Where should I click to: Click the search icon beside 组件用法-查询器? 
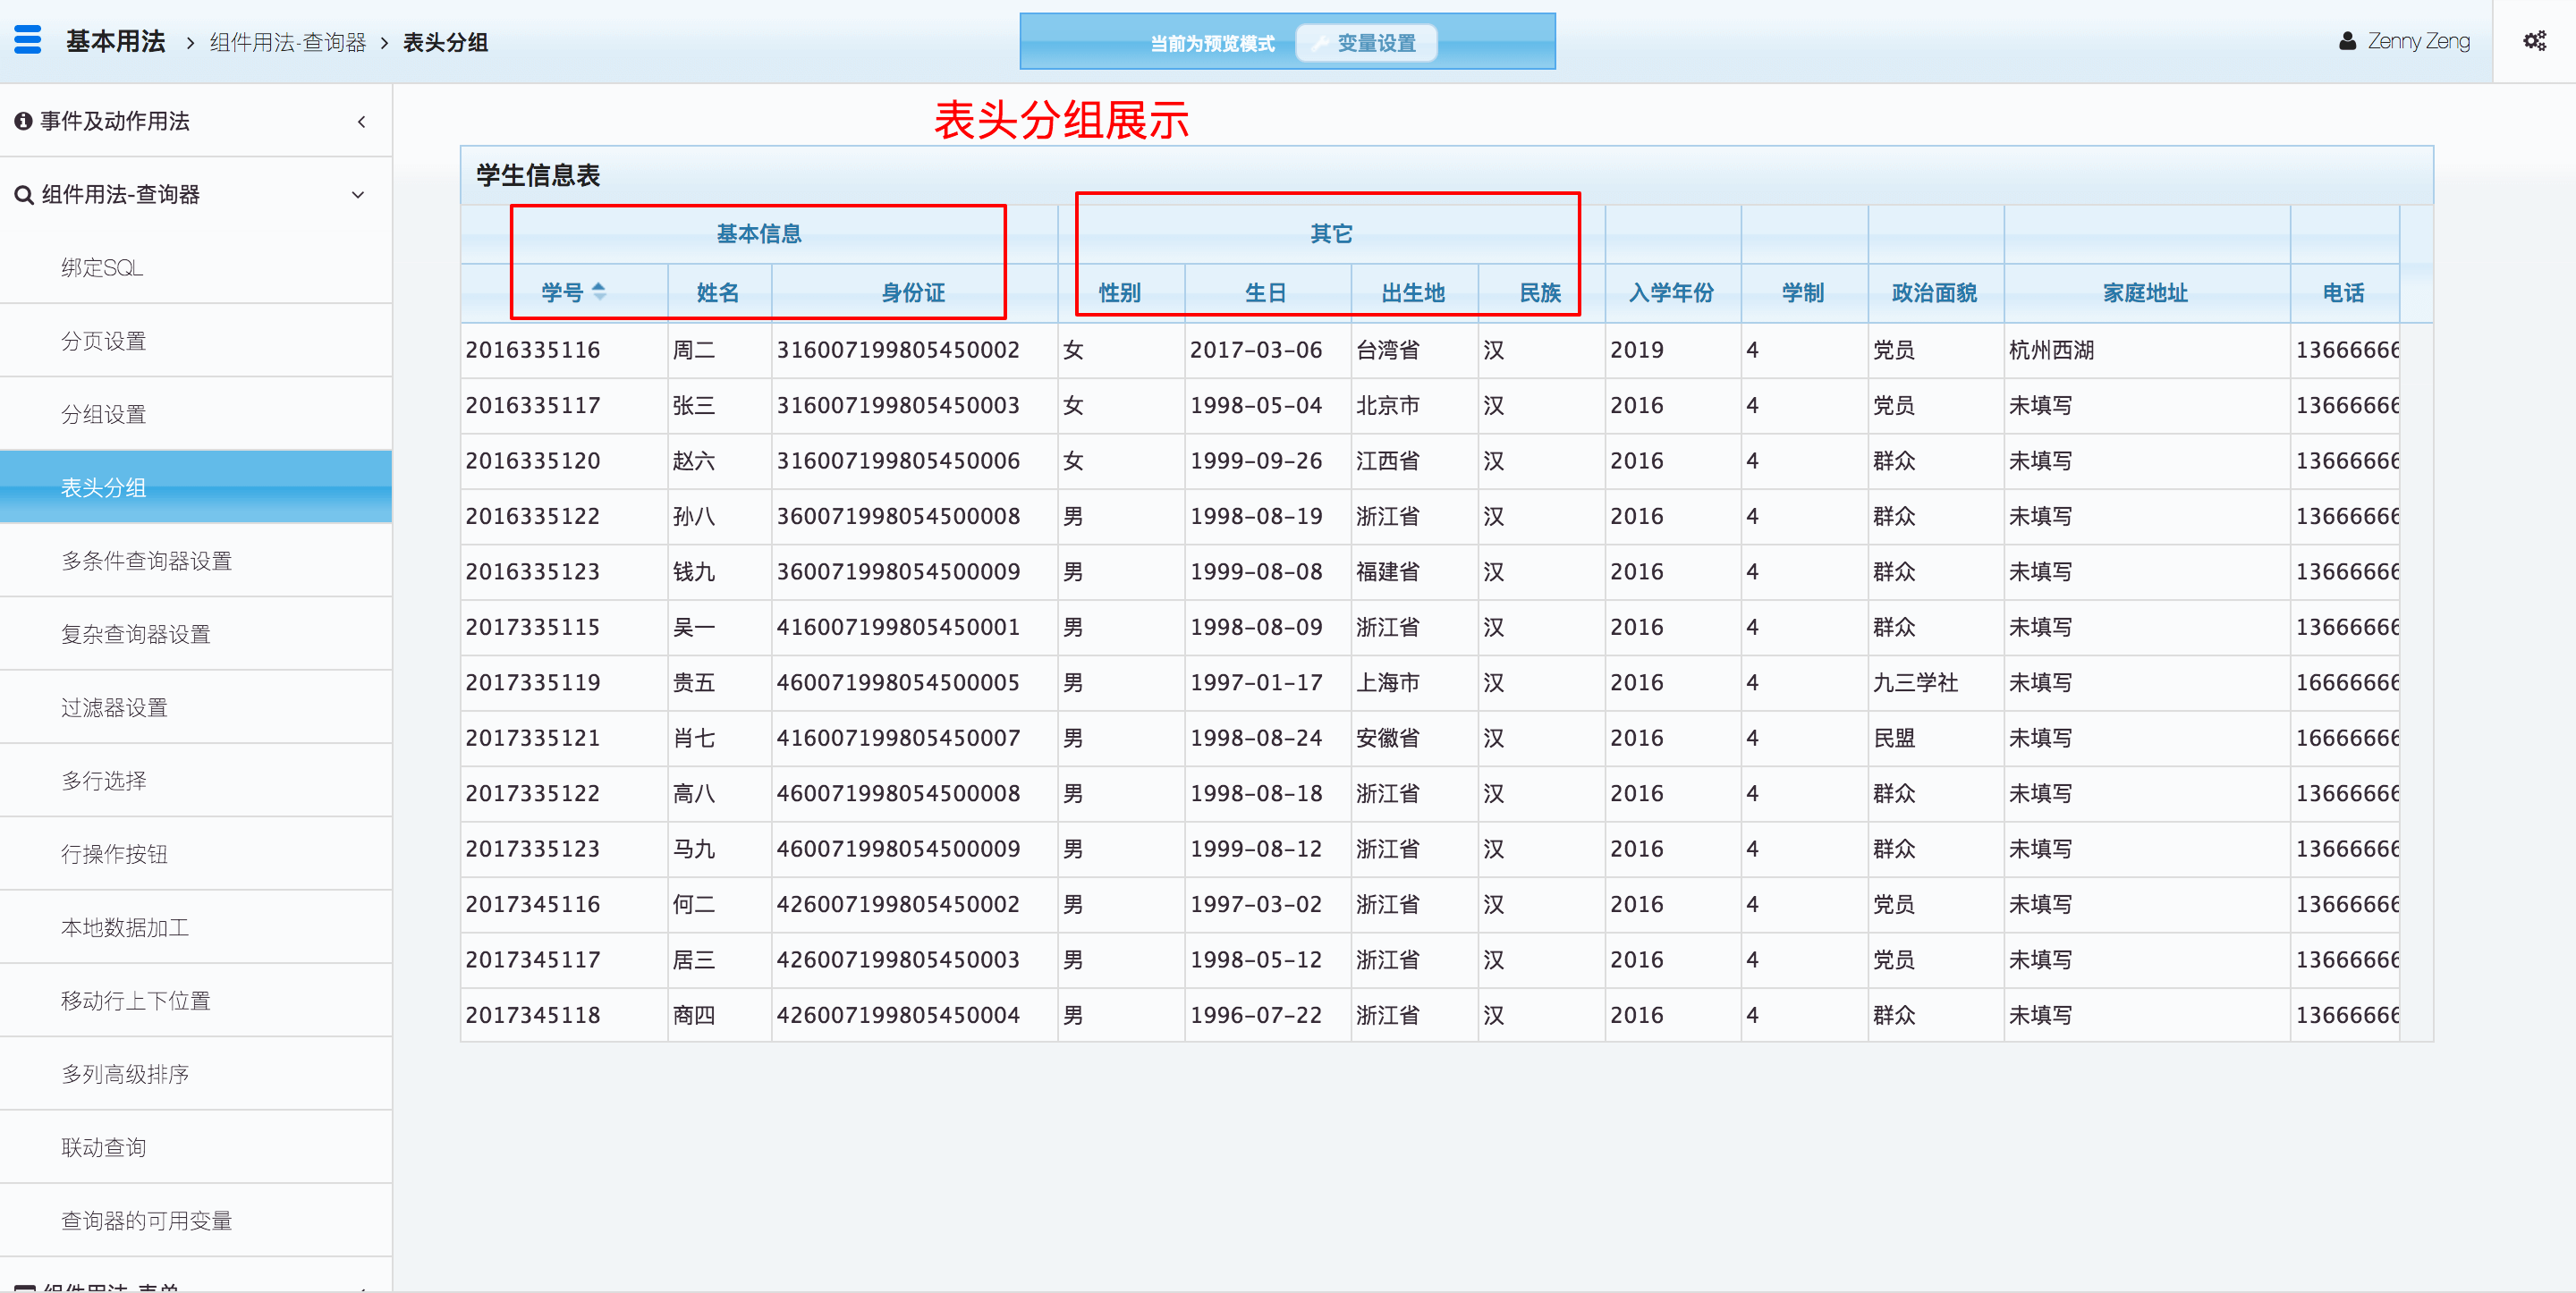[23, 195]
